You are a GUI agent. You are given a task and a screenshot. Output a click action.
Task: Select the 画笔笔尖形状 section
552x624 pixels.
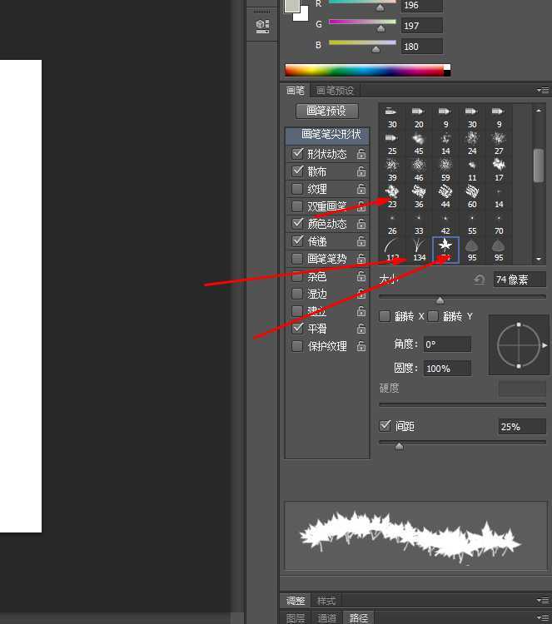click(327, 136)
